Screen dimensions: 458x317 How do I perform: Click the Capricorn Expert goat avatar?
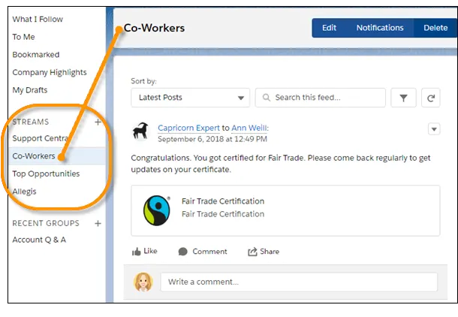tap(140, 131)
